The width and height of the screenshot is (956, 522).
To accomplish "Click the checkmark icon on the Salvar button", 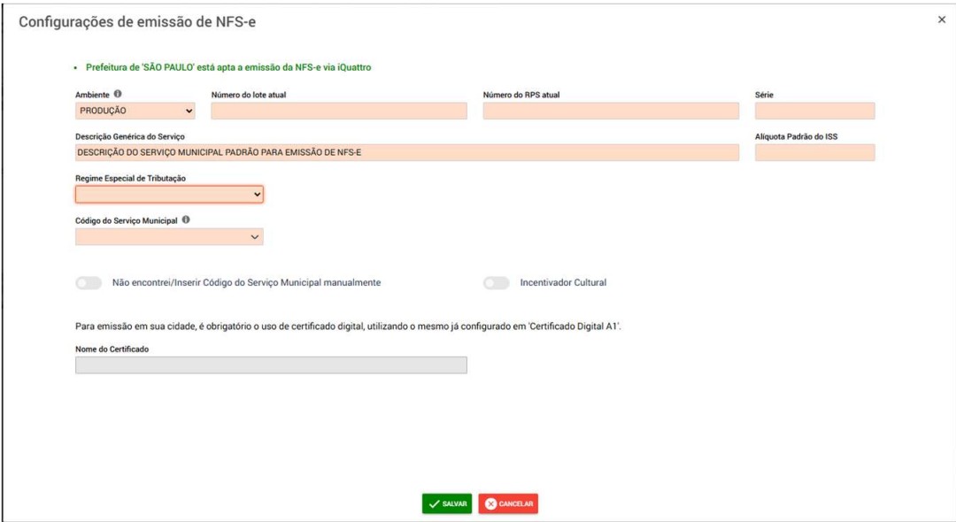I will [434, 503].
